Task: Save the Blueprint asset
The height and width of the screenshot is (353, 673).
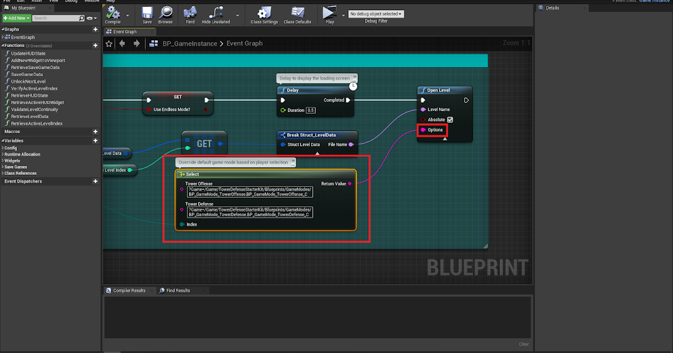Action: point(146,15)
